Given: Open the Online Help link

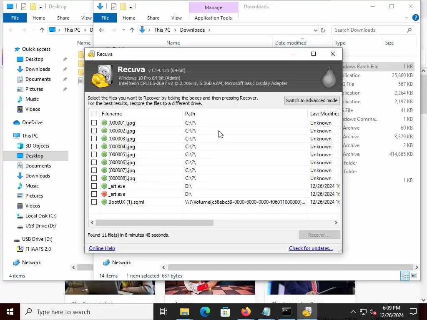Looking at the screenshot, I should click(102, 248).
